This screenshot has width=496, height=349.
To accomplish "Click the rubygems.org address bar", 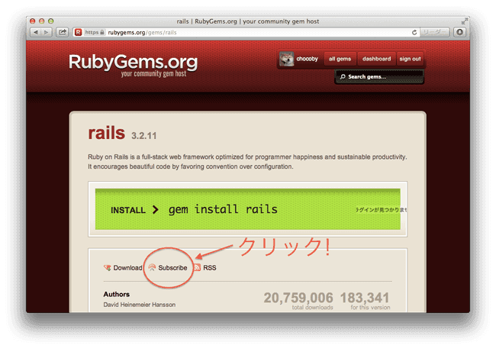I will (x=229, y=33).
